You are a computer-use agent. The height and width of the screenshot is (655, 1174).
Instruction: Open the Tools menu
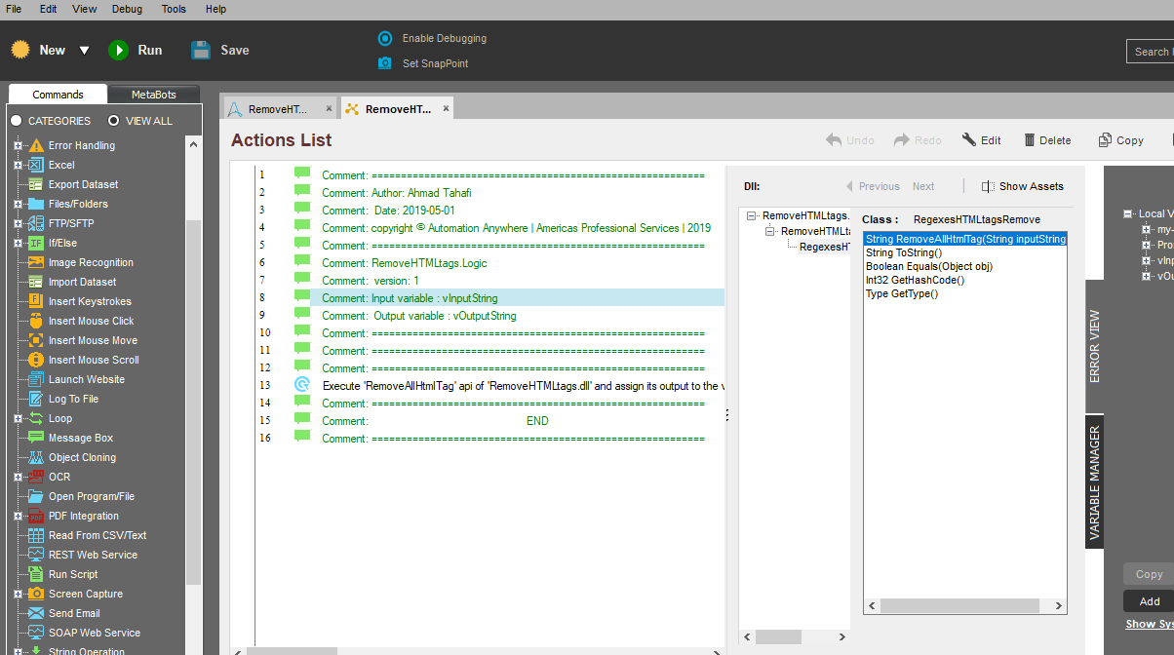coord(174,9)
